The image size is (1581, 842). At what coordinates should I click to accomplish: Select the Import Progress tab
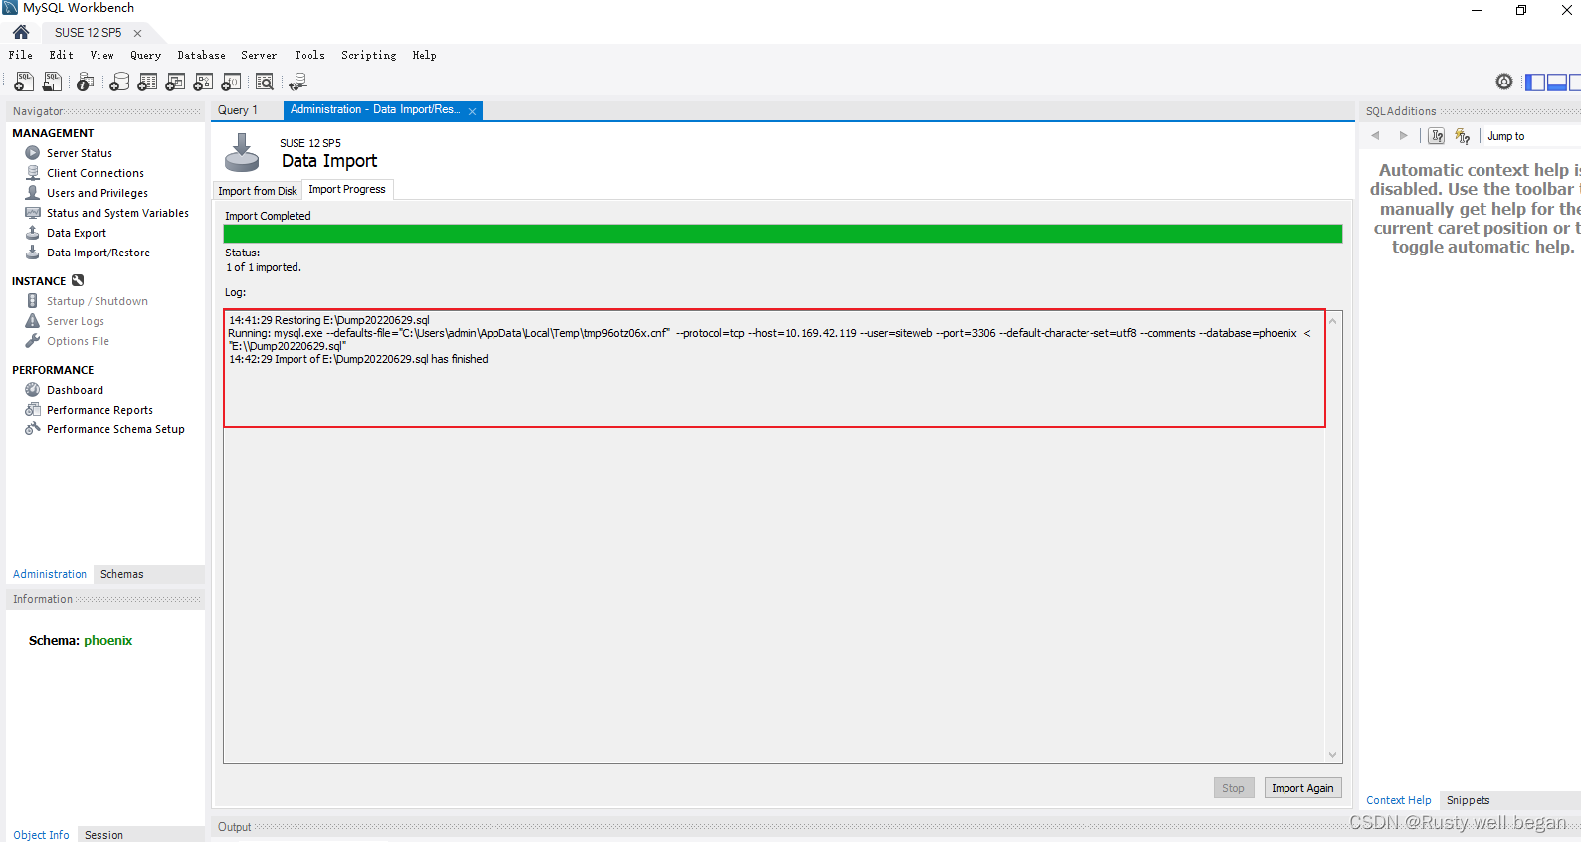pyautogui.click(x=347, y=189)
